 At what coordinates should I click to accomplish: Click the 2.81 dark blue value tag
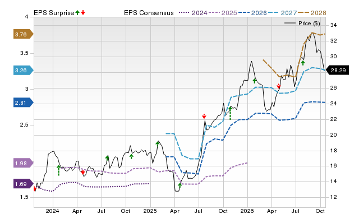[x=24, y=103]
